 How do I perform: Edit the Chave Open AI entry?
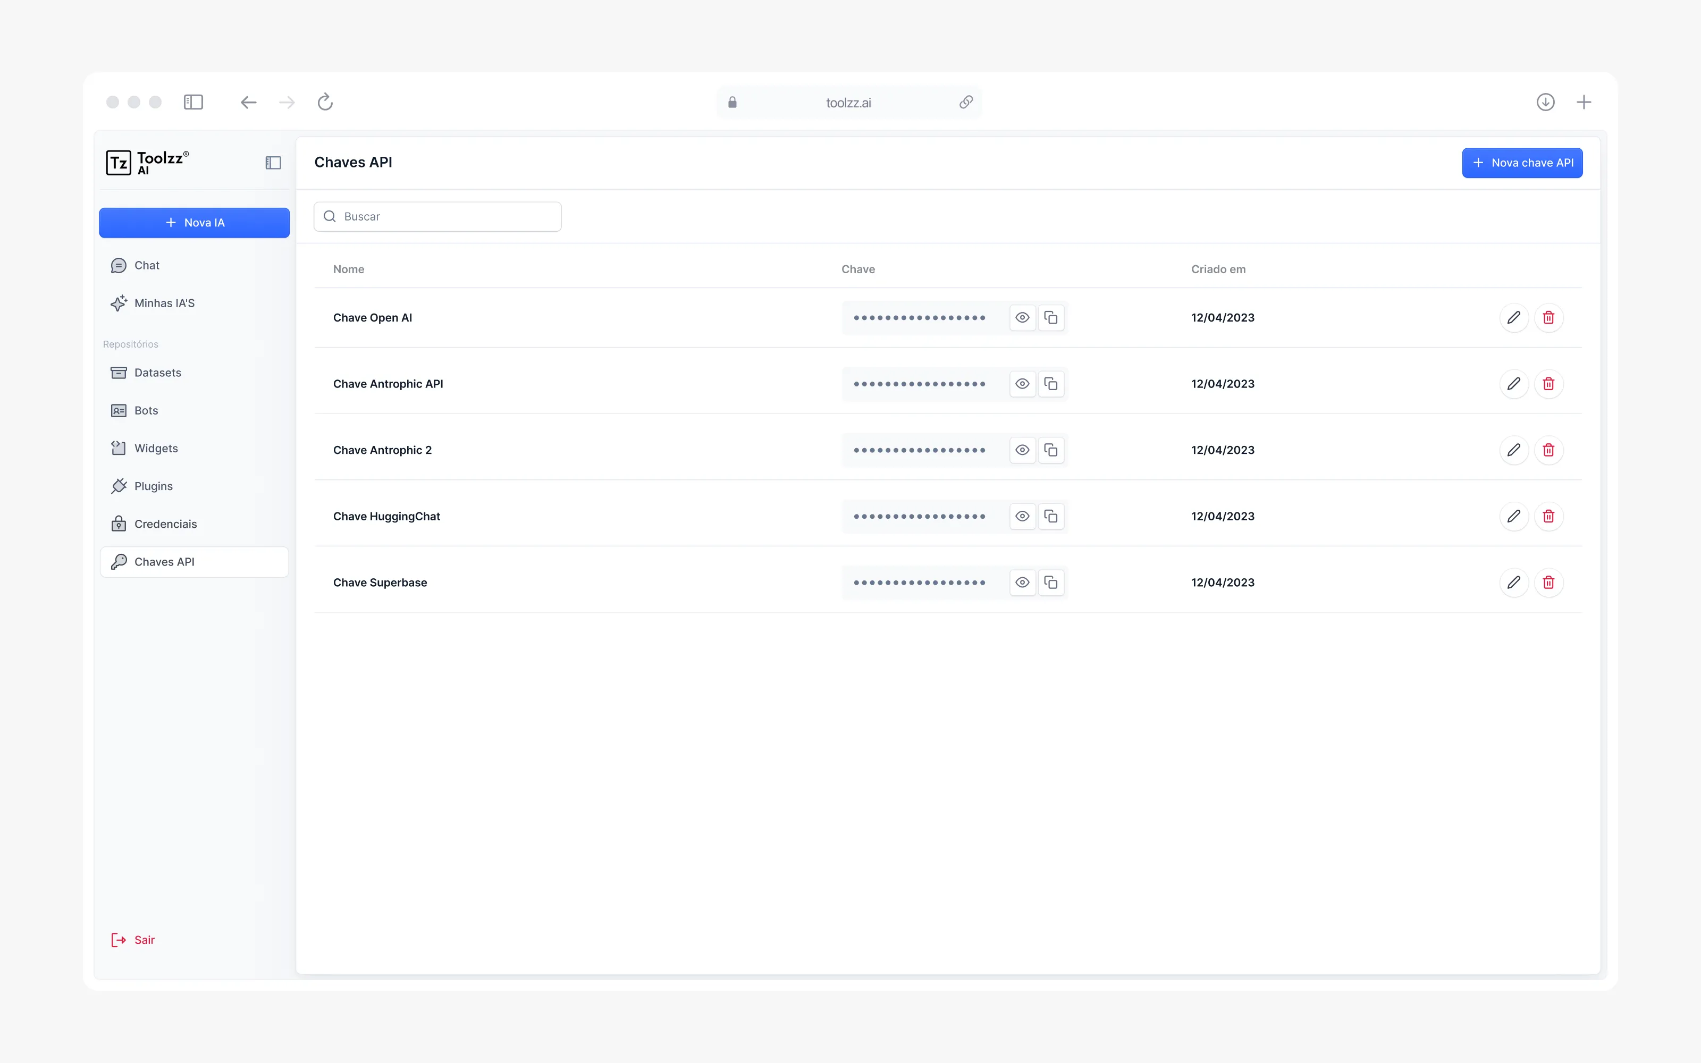tap(1513, 318)
